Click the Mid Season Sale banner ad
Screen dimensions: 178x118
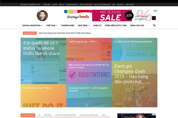click(x=111, y=15)
